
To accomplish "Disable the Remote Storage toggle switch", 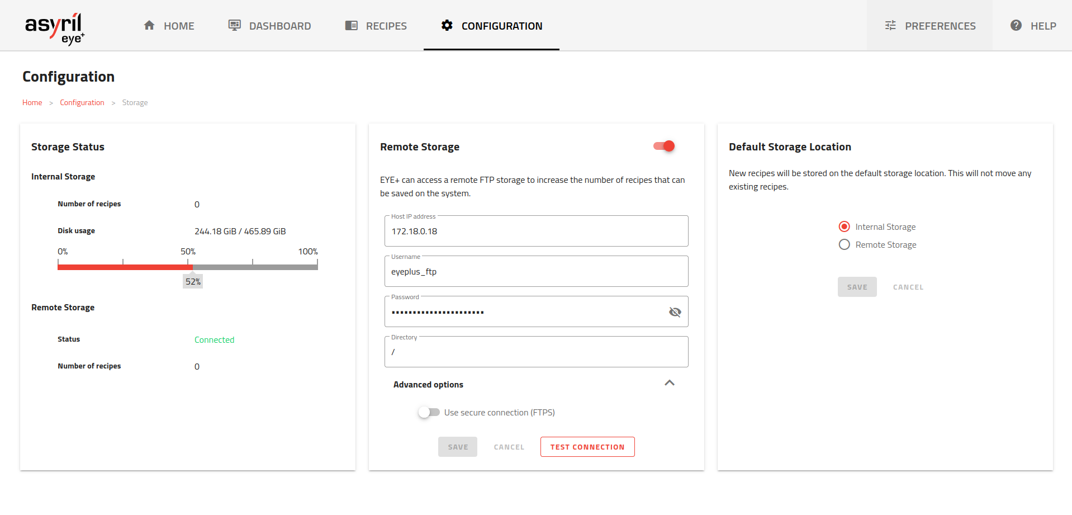I will [665, 147].
